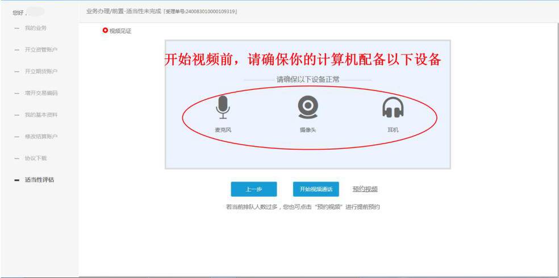The width and height of the screenshot is (559, 278).
Task: Select 开立资管账户 from the sidebar
Action: coord(41,49)
